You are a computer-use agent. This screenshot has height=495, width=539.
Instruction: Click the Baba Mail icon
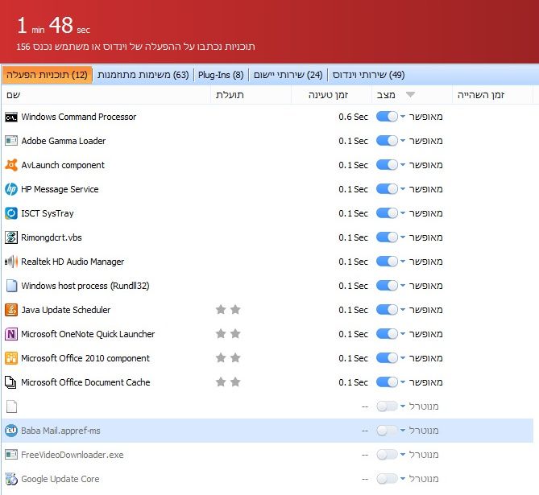click(x=11, y=431)
